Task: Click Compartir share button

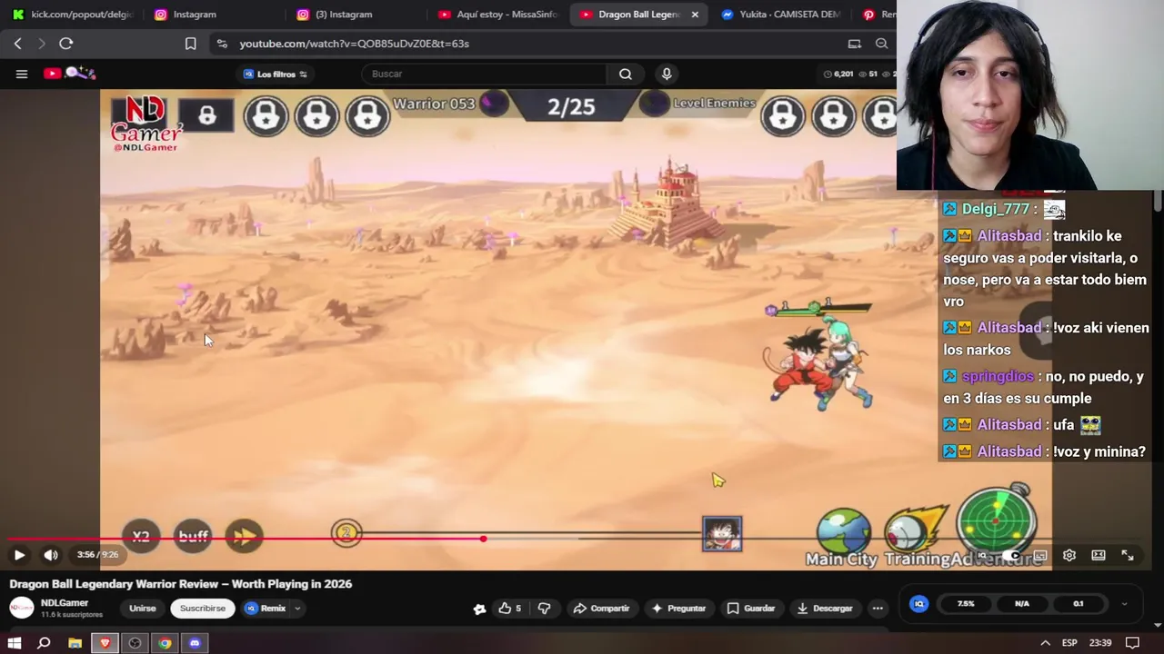Action: [601, 609]
